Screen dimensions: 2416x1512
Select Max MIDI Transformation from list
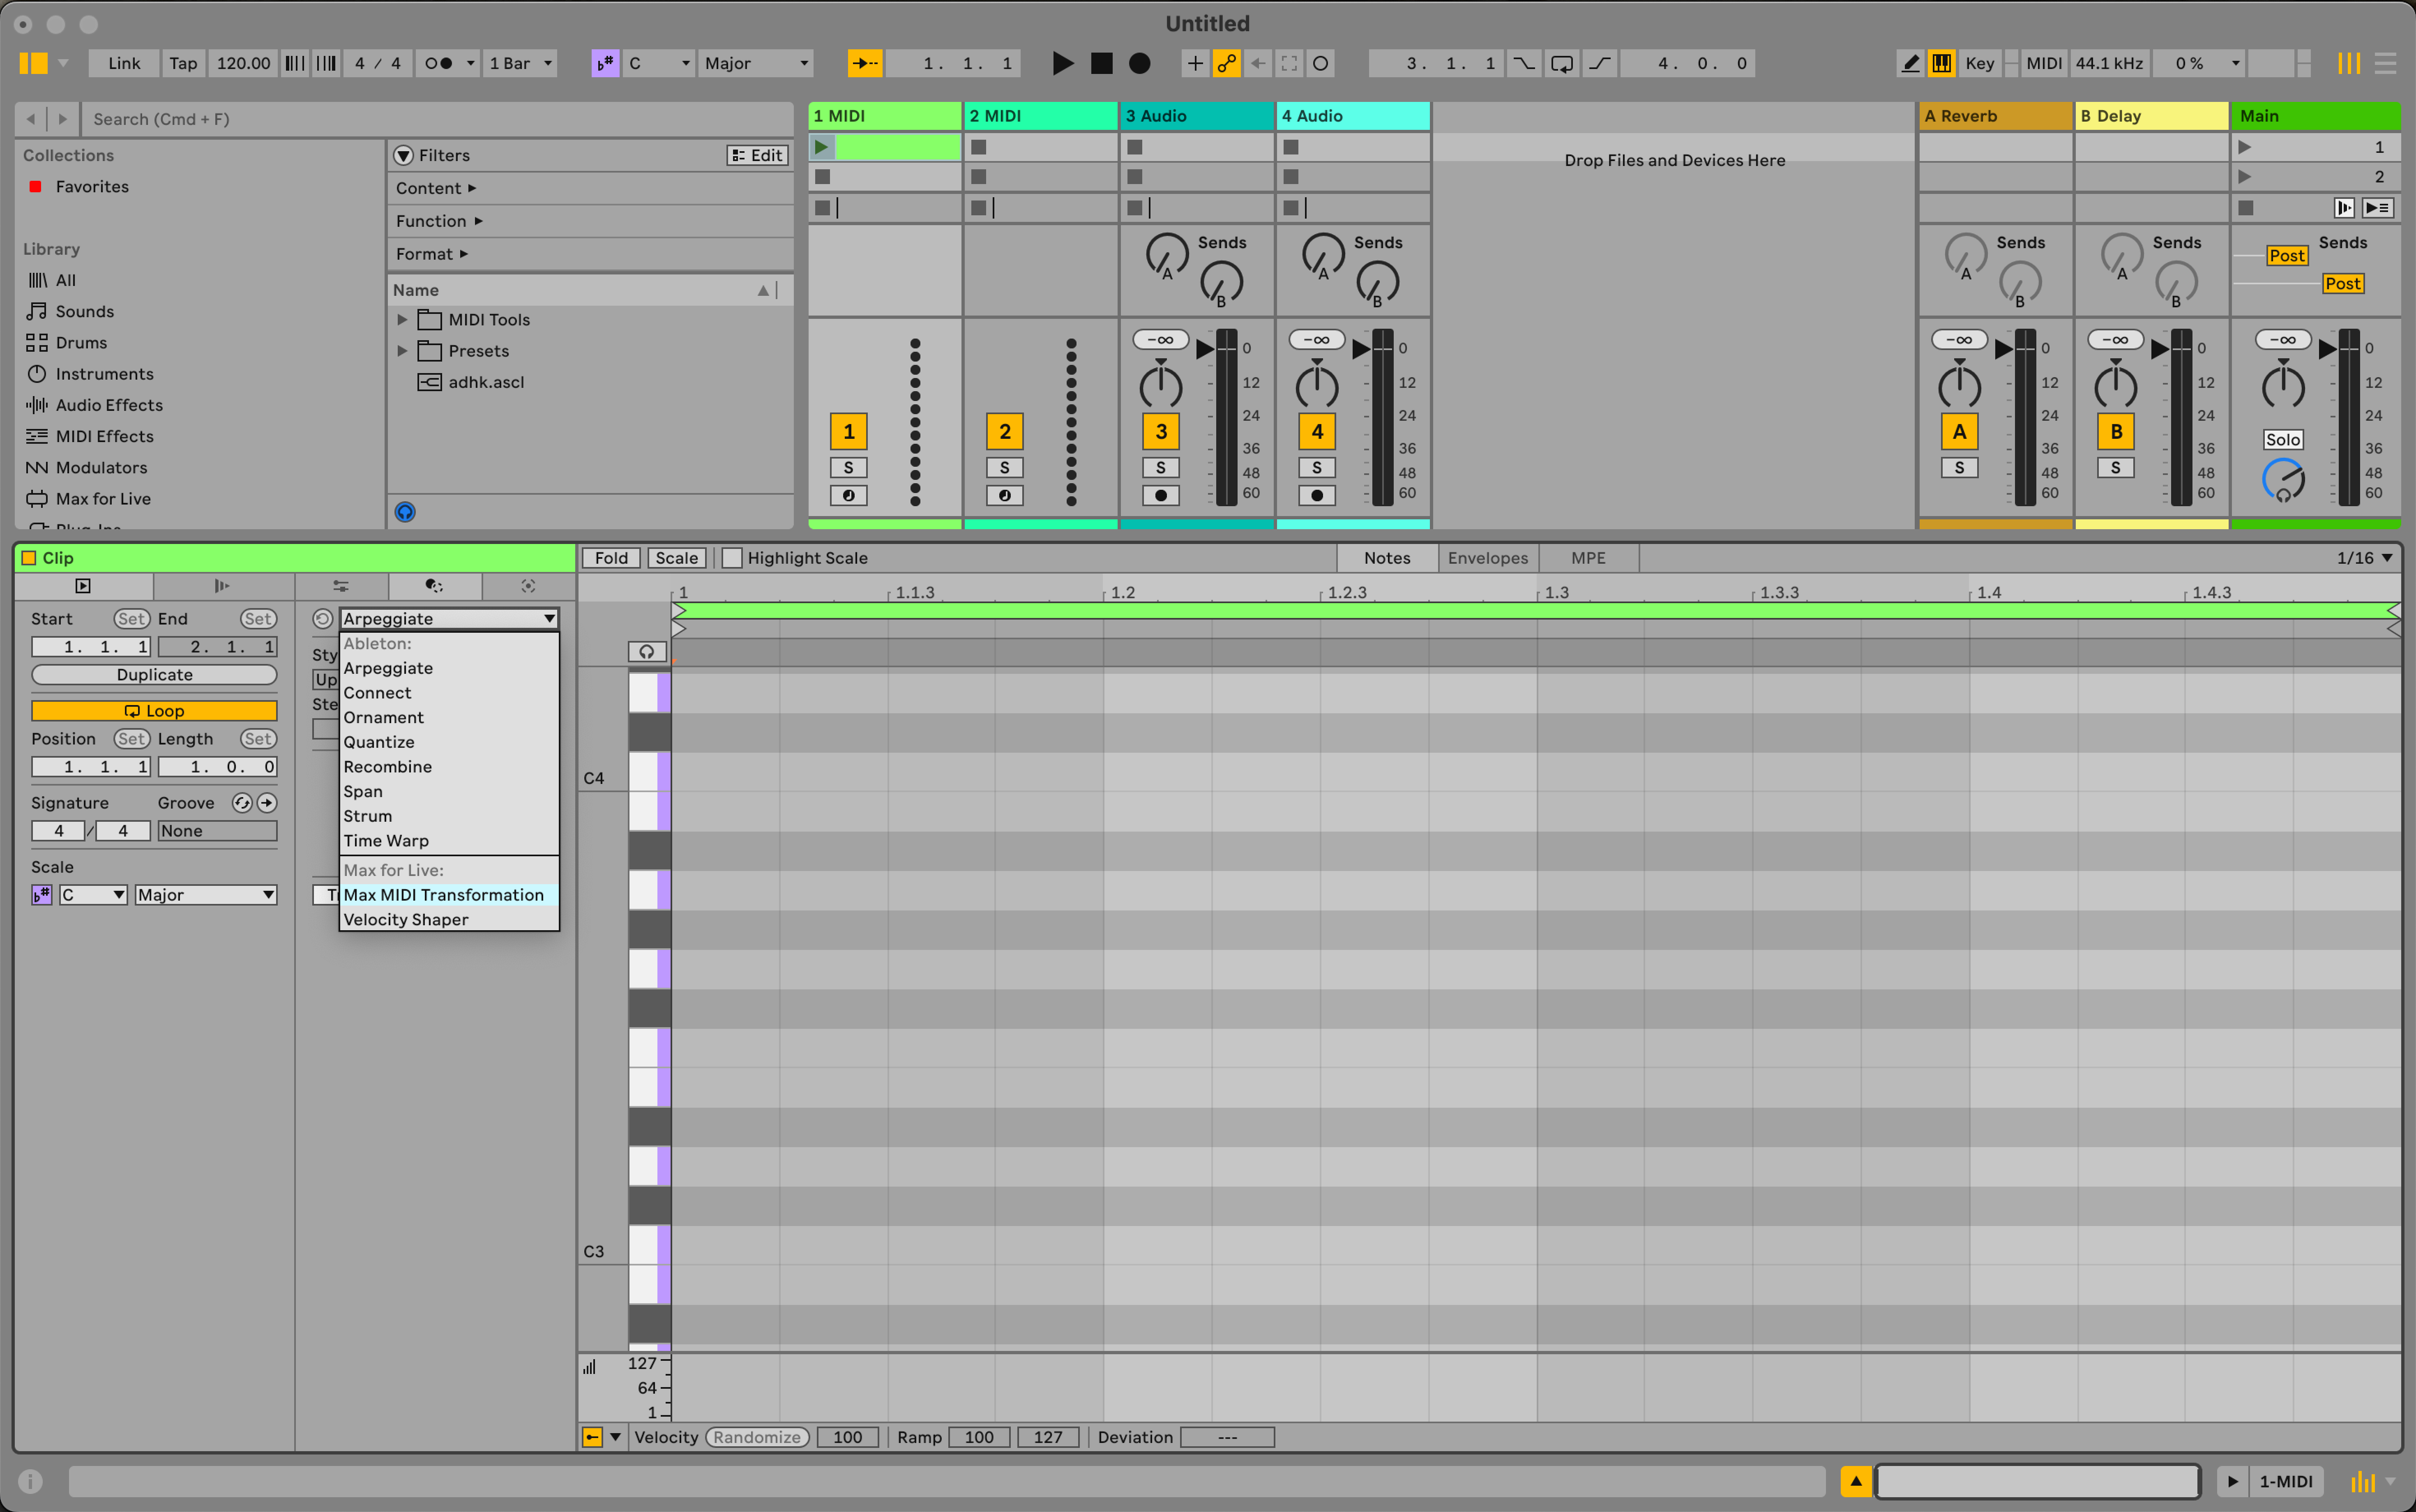click(x=449, y=895)
